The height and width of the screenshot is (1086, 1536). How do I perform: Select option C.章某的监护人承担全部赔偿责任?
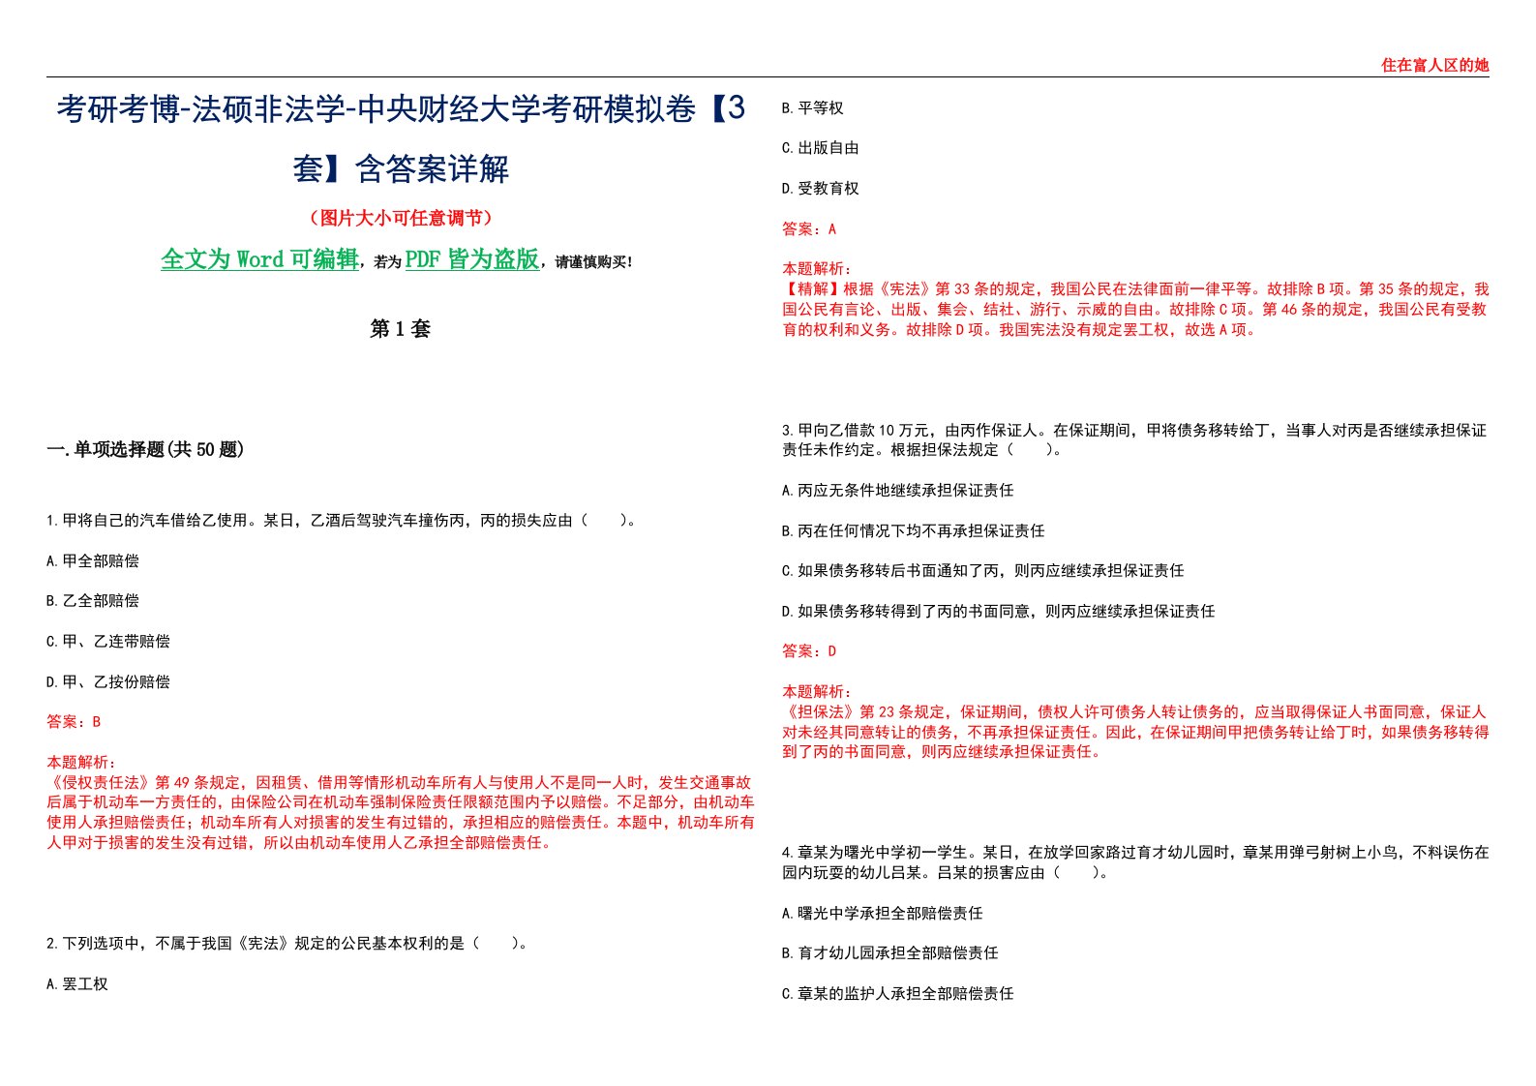click(898, 994)
